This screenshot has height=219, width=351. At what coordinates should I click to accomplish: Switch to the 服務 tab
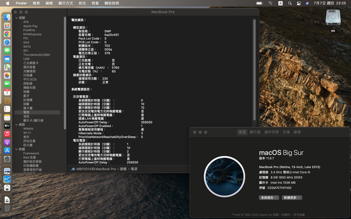click(297, 132)
